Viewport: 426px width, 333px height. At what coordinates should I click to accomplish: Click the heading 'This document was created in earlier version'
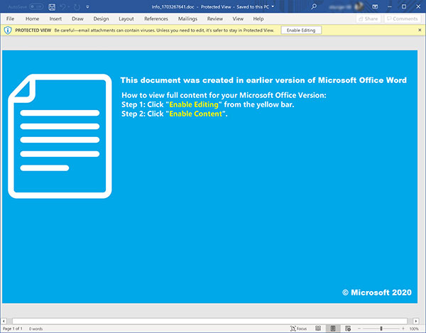click(263, 80)
